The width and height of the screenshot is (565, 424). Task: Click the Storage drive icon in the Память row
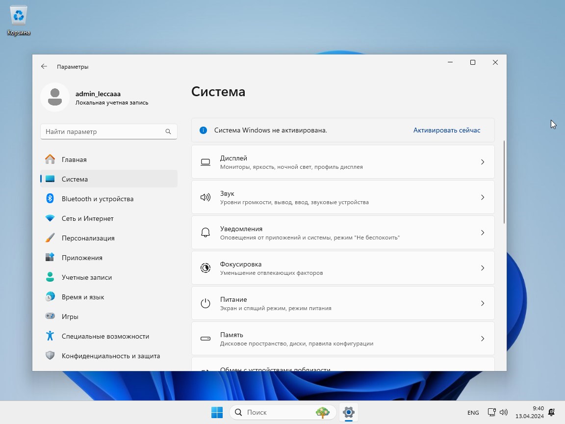click(x=205, y=339)
